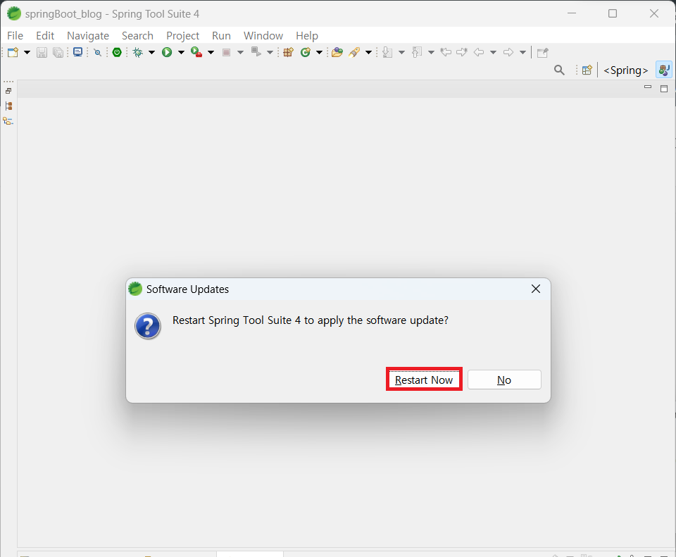Click the Last Edit Location icon
Screen dimensions: 676x557
[x=446, y=52]
